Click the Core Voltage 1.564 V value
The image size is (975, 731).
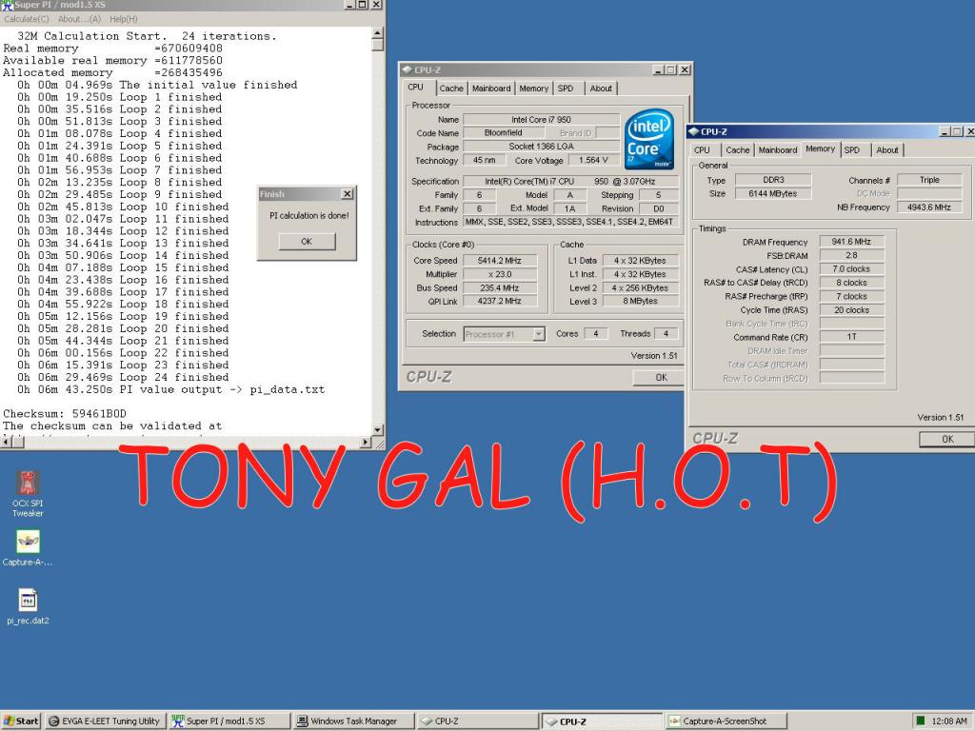tap(593, 160)
